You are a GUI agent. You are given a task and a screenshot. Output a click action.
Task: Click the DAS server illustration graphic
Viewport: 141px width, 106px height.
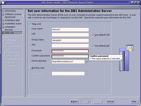click(x=126, y=58)
